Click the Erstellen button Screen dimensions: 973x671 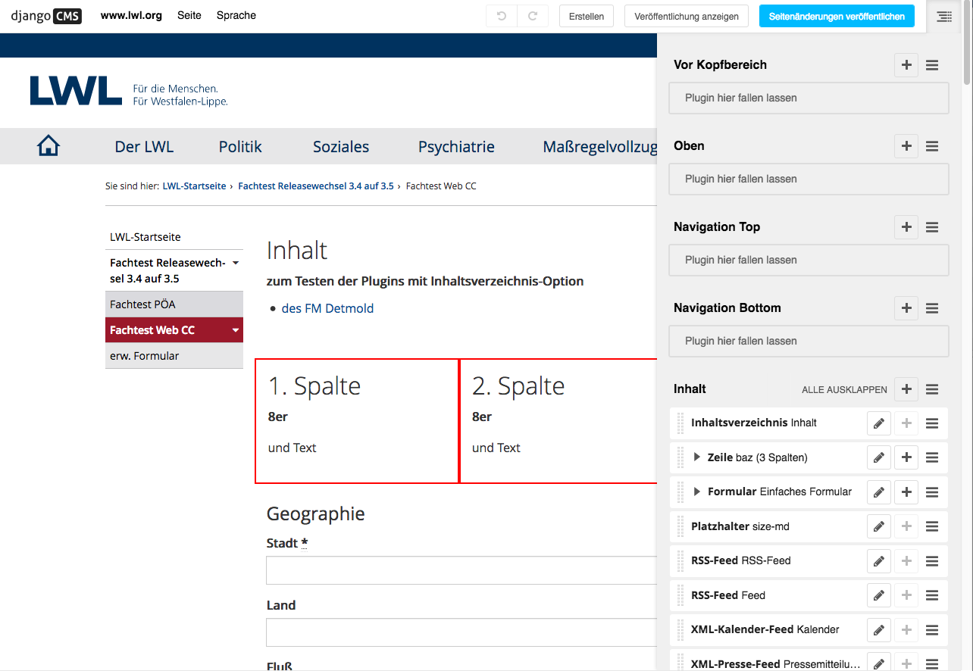[587, 16]
